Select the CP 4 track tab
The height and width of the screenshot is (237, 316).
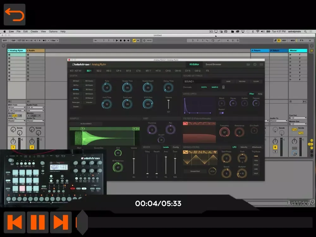tap(119, 71)
